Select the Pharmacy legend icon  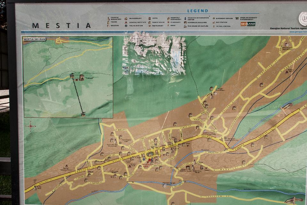pos(169,22)
